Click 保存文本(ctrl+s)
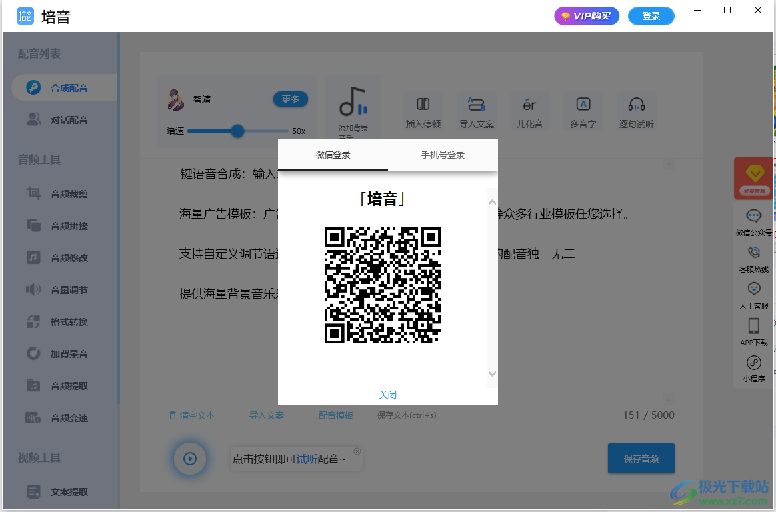Viewport: 776px width, 512px height. click(x=407, y=415)
